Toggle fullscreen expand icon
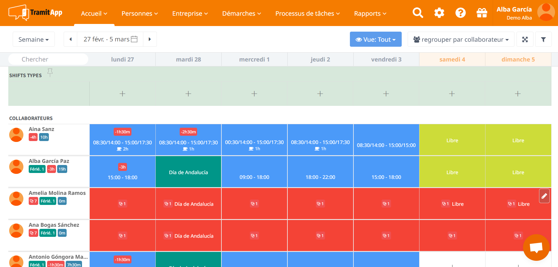The image size is (558, 267). tap(525, 39)
